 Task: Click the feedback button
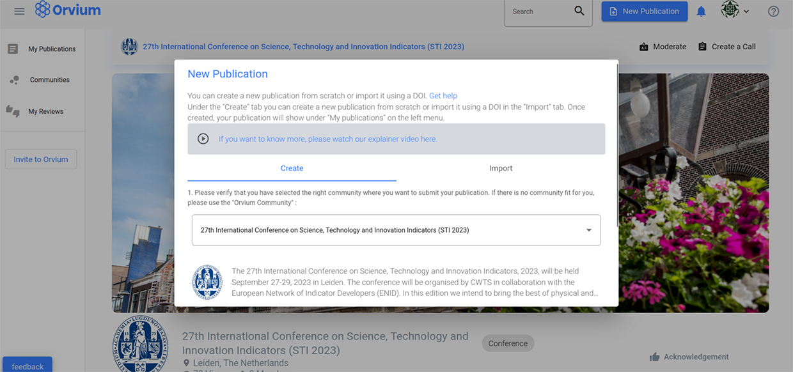[x=27, y=366]
